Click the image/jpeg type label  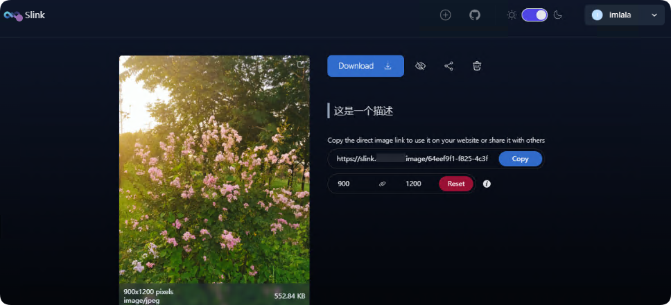pyautogui.click(x=141, y=300)
